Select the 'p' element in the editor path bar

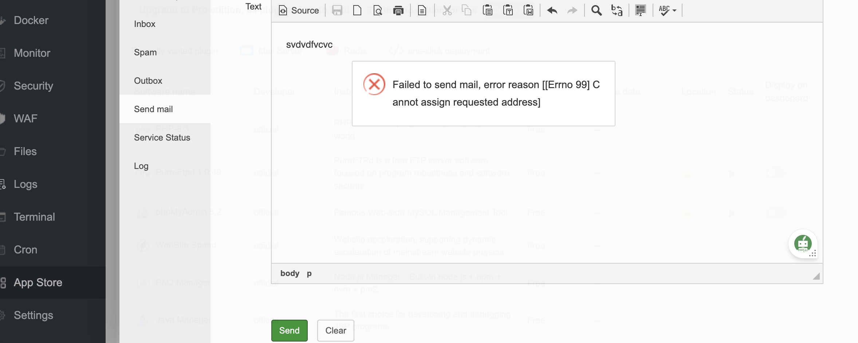pos(309,273)
